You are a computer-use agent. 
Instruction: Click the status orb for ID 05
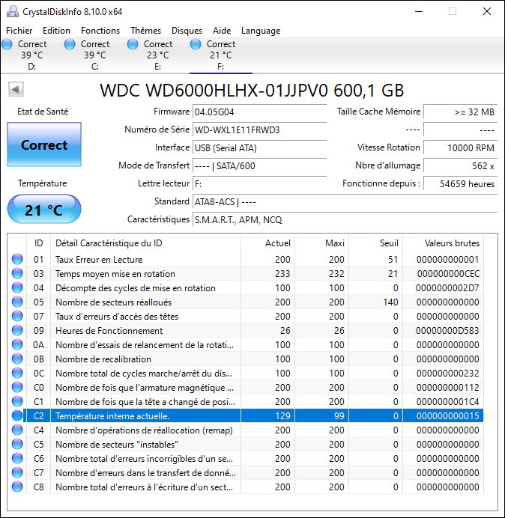(17, 302)
